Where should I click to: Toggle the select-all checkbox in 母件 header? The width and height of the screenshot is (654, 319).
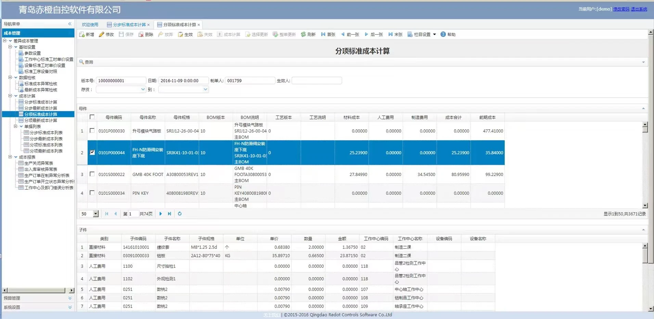(x=92, y=117)
